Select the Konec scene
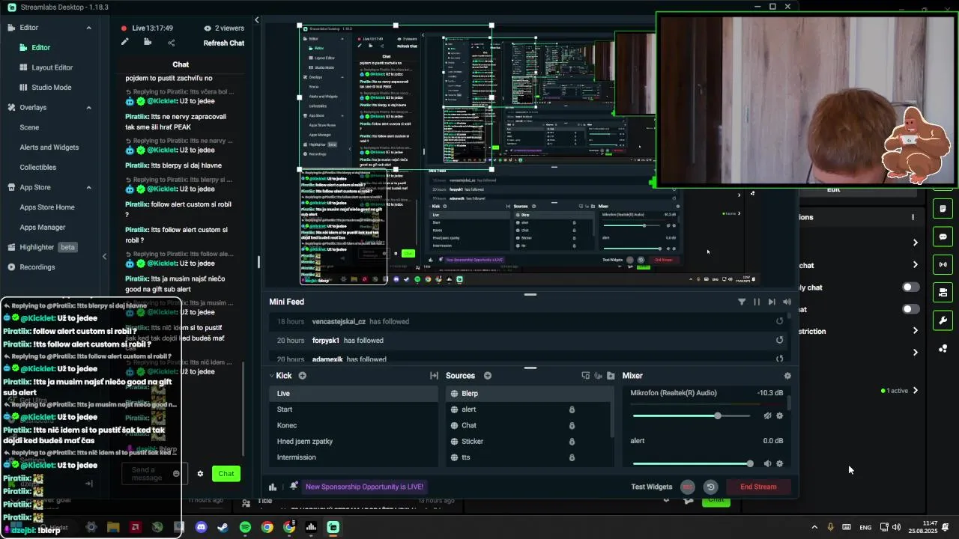 point(354,425)
